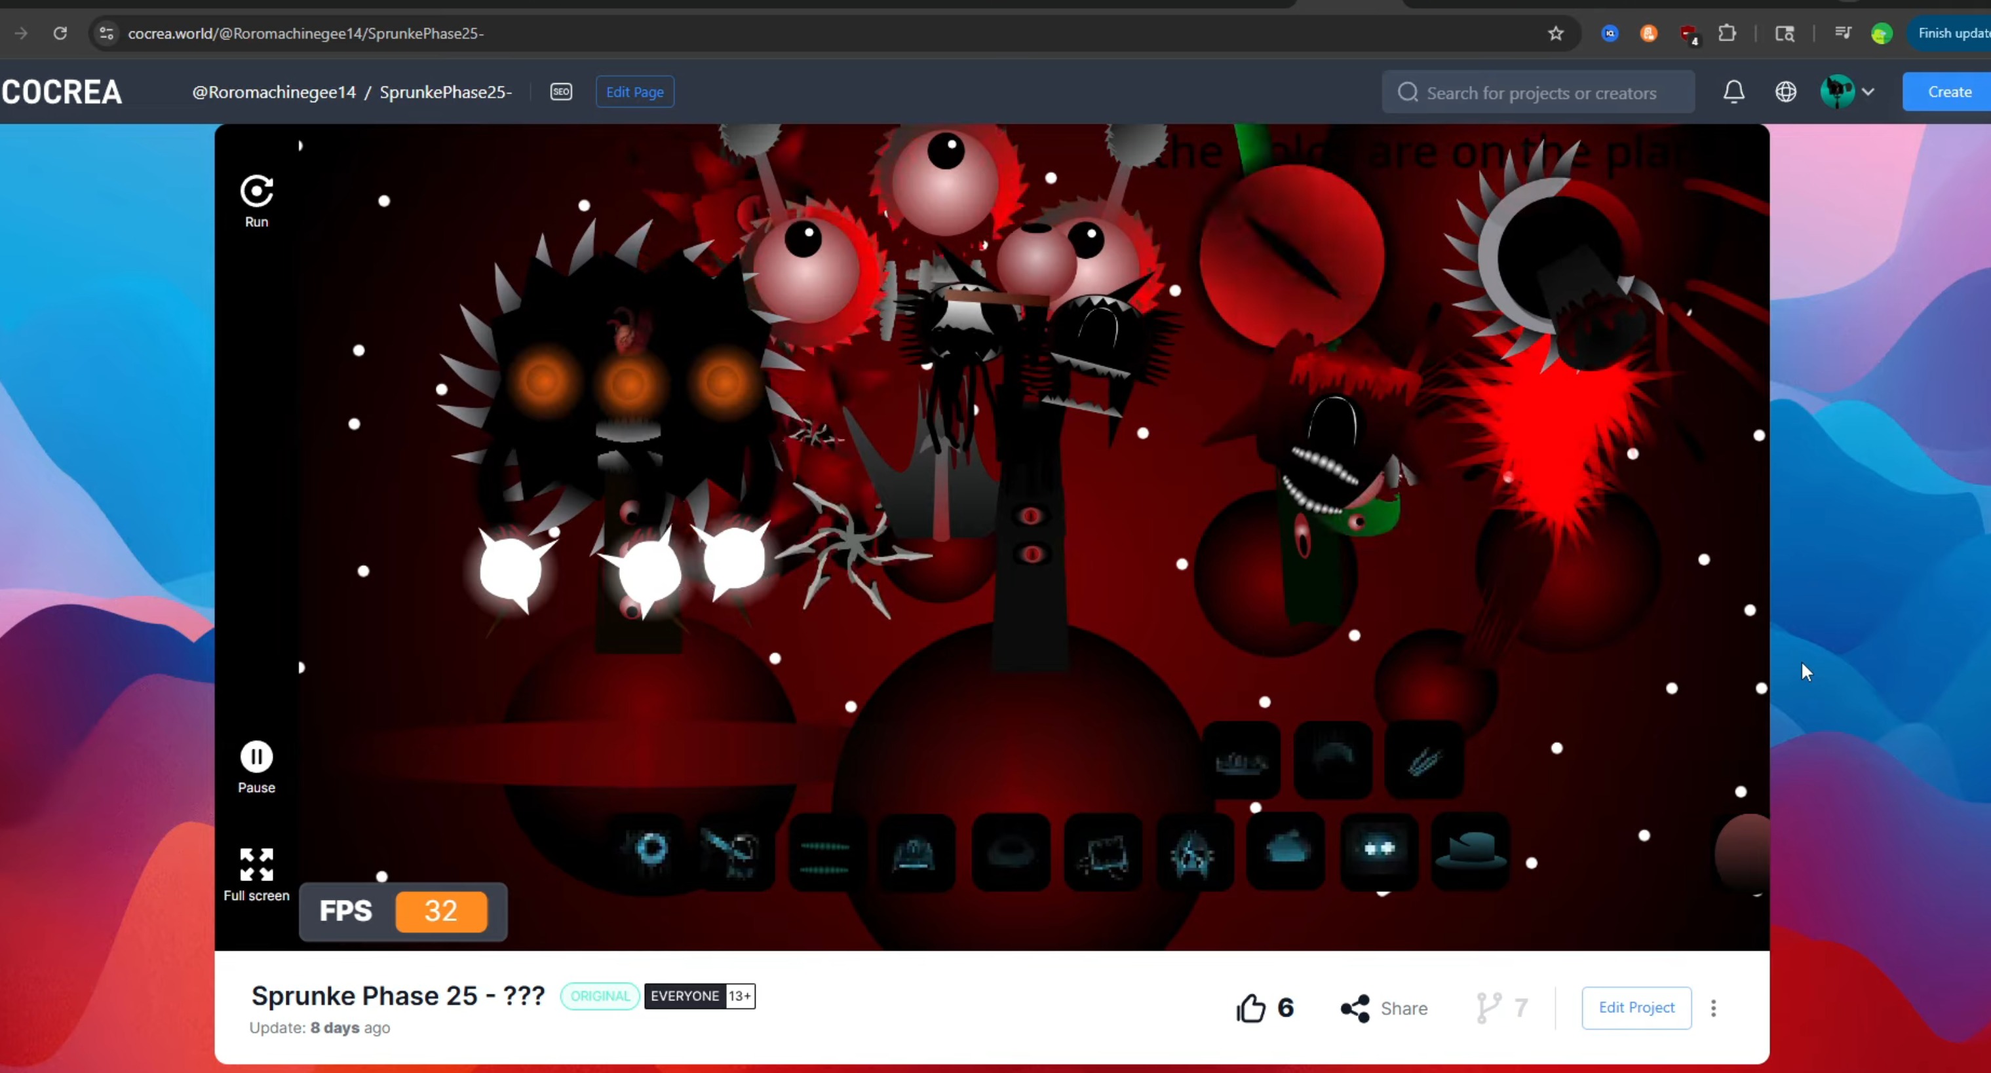Select the dark arc sound icon
Image resolution: width=1991 pixels, height=1073 pixels.
click(1333, 760)
